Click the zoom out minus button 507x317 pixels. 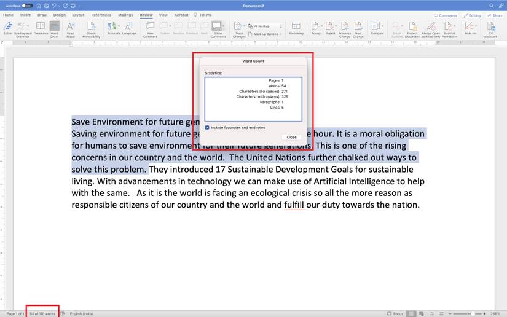click(x=450, y=314)
